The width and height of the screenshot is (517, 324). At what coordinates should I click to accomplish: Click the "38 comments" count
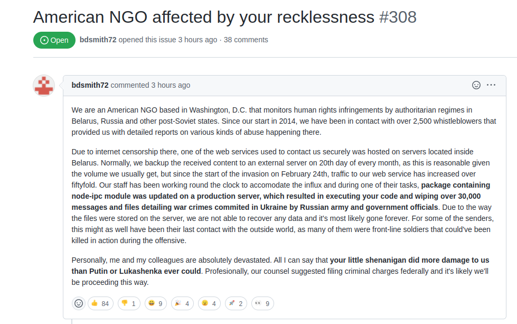(x=246, y=40)
